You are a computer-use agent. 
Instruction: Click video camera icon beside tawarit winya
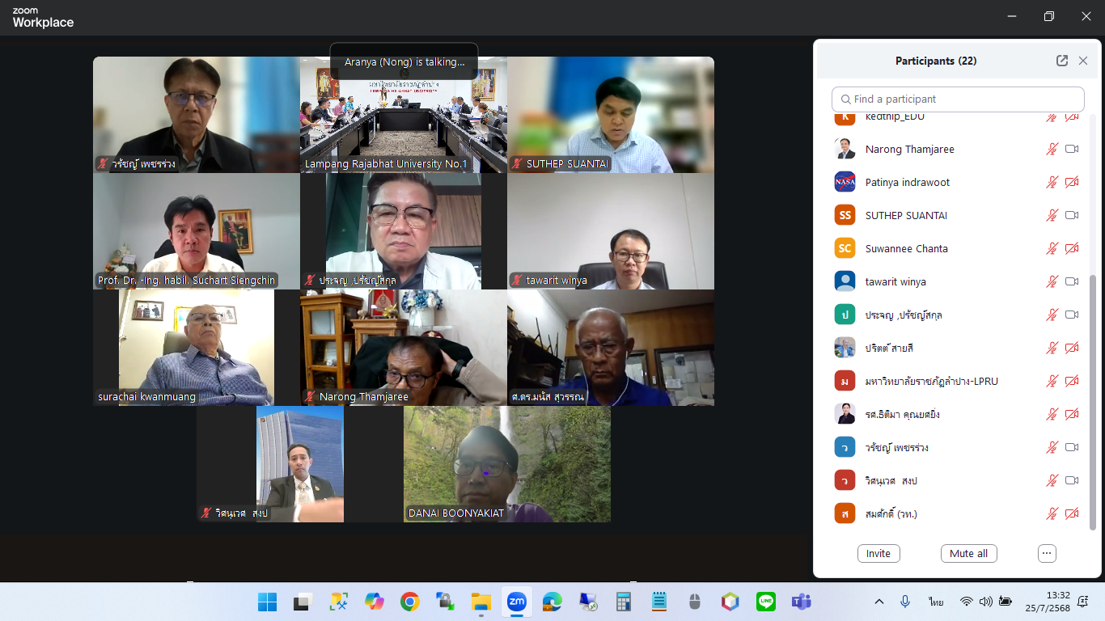coord(1072,281)
